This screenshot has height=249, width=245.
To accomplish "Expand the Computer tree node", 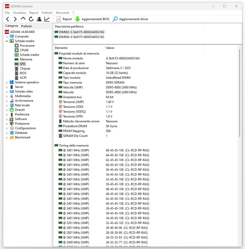I will [7, 37].
